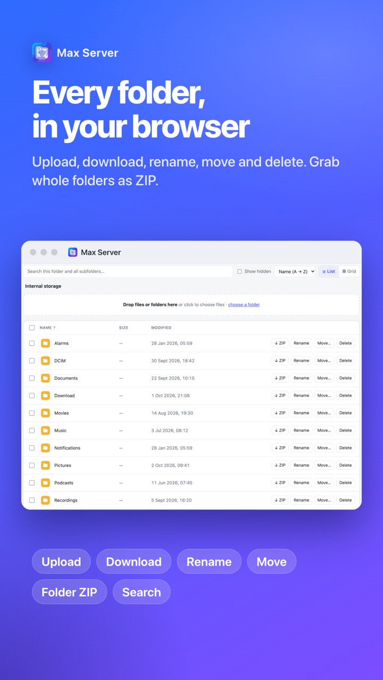Check the Download row checkbox
The width and height of the screenshot is (383, 680).
point(32,396)
